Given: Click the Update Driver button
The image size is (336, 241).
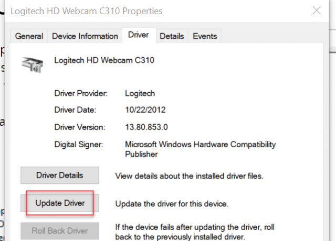Looking at the screenshot, I should [x=60, y=203].
